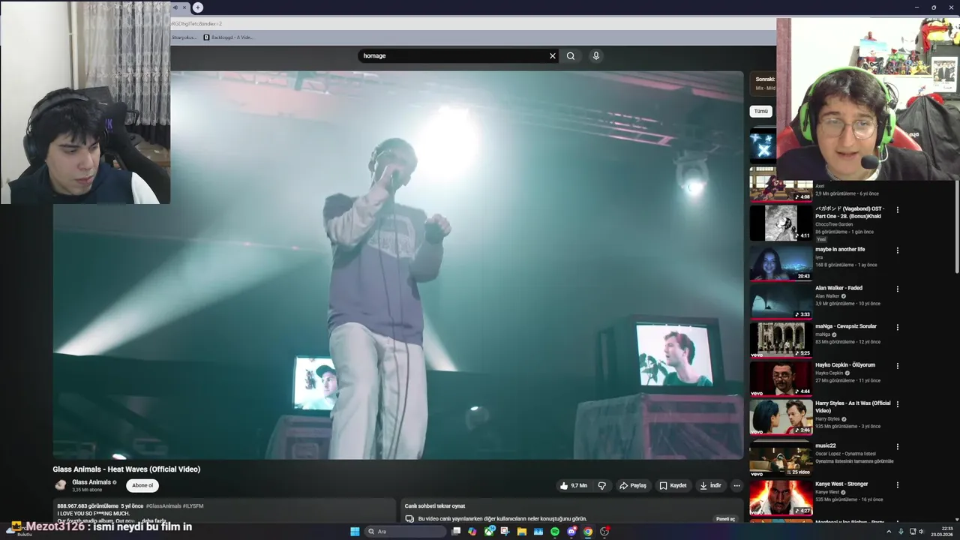Play Alan Walker - Faded thumbnail
Viewport: 960px width, 540px height.
point(781,301)
